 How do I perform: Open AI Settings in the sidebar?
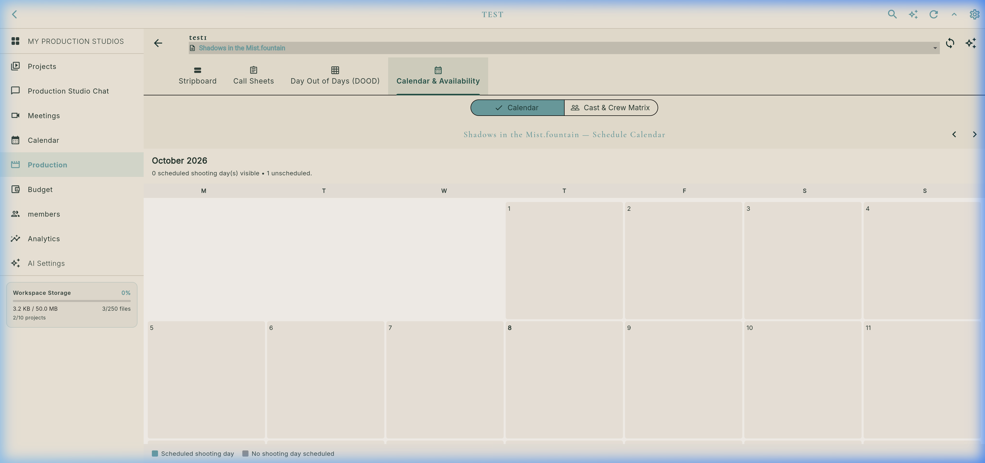(x=72, y=263)
